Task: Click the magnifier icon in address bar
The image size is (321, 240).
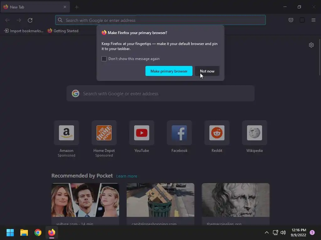Action: (x=60, y=20)
